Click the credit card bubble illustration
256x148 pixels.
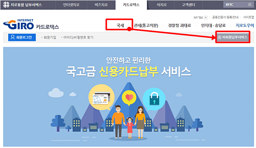point(101,97)
